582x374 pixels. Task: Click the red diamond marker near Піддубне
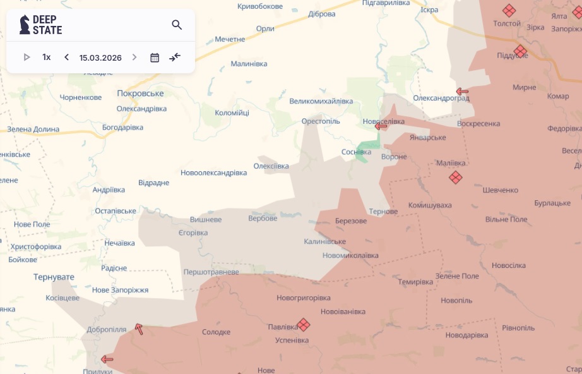tap(520, 51)
